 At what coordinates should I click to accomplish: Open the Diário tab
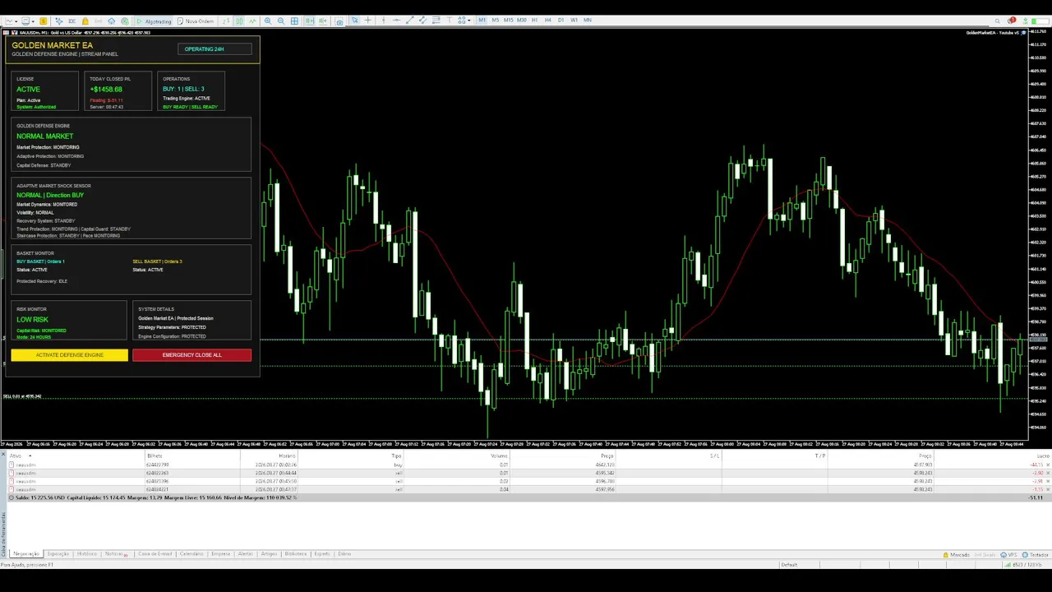[344, 554]
